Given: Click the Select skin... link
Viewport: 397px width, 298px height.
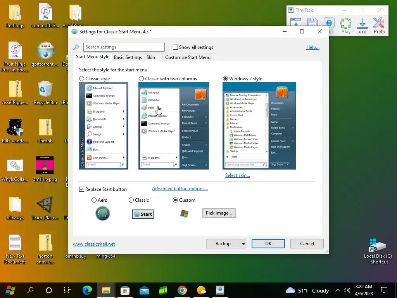Looking at the screenshot, I should click(x=238, y=175).
